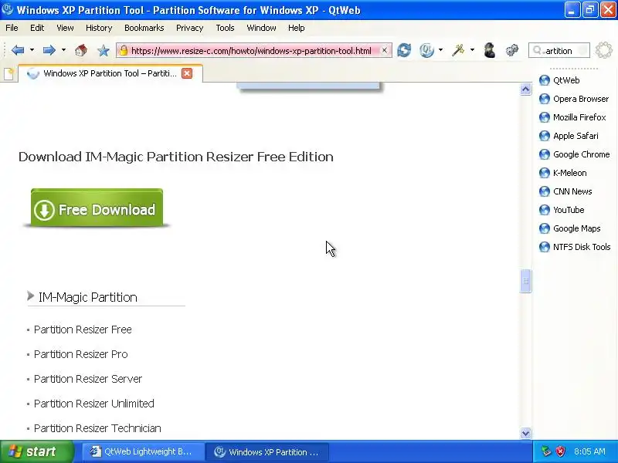Open the View menu
The width and height of the screenshot is (618, 463).
tap(65, 28)
